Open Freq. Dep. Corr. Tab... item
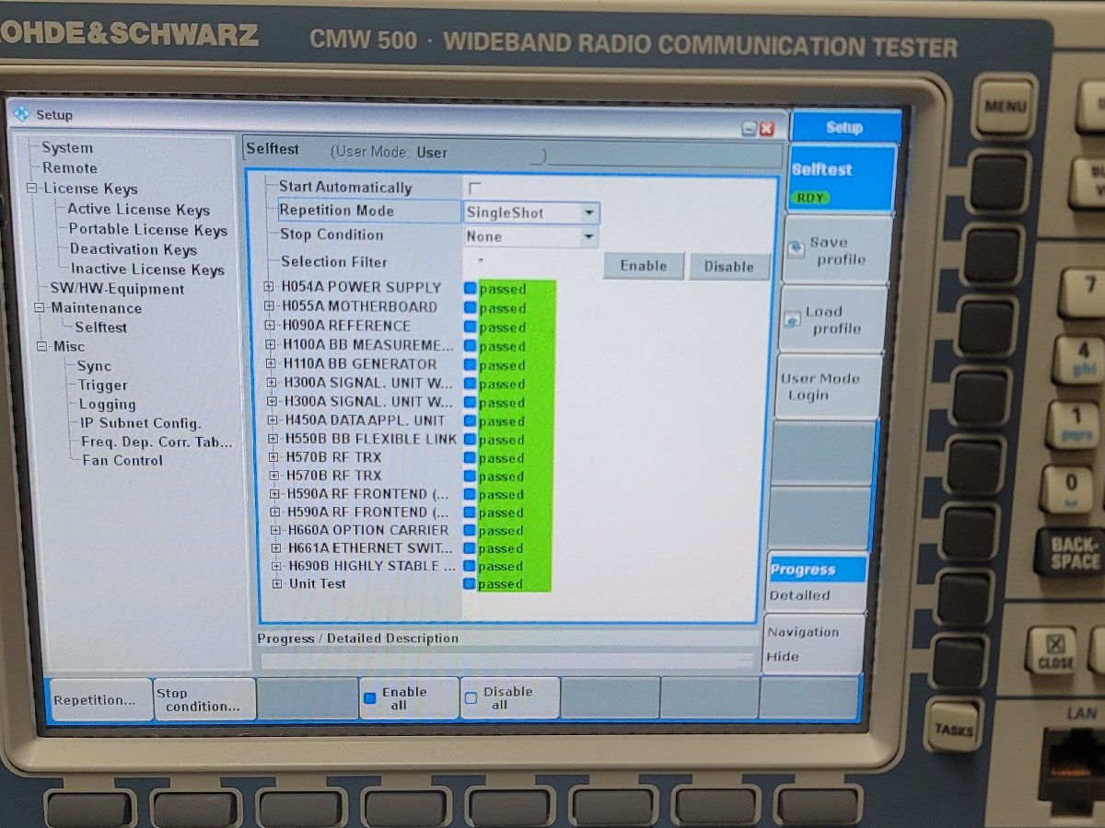Viewport: 1105px width, 828px height. click(x=157, y=443)
